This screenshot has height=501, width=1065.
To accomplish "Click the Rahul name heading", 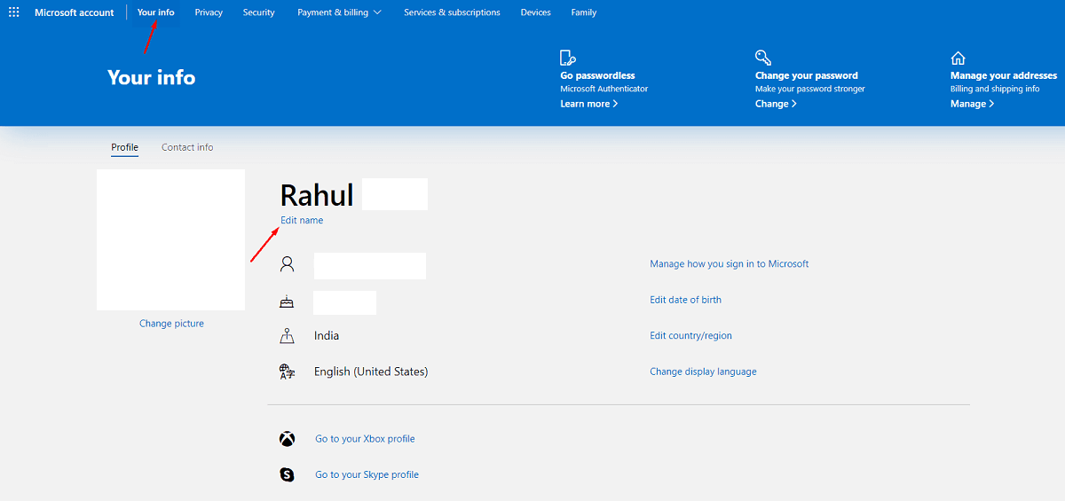I will [317, 195].
